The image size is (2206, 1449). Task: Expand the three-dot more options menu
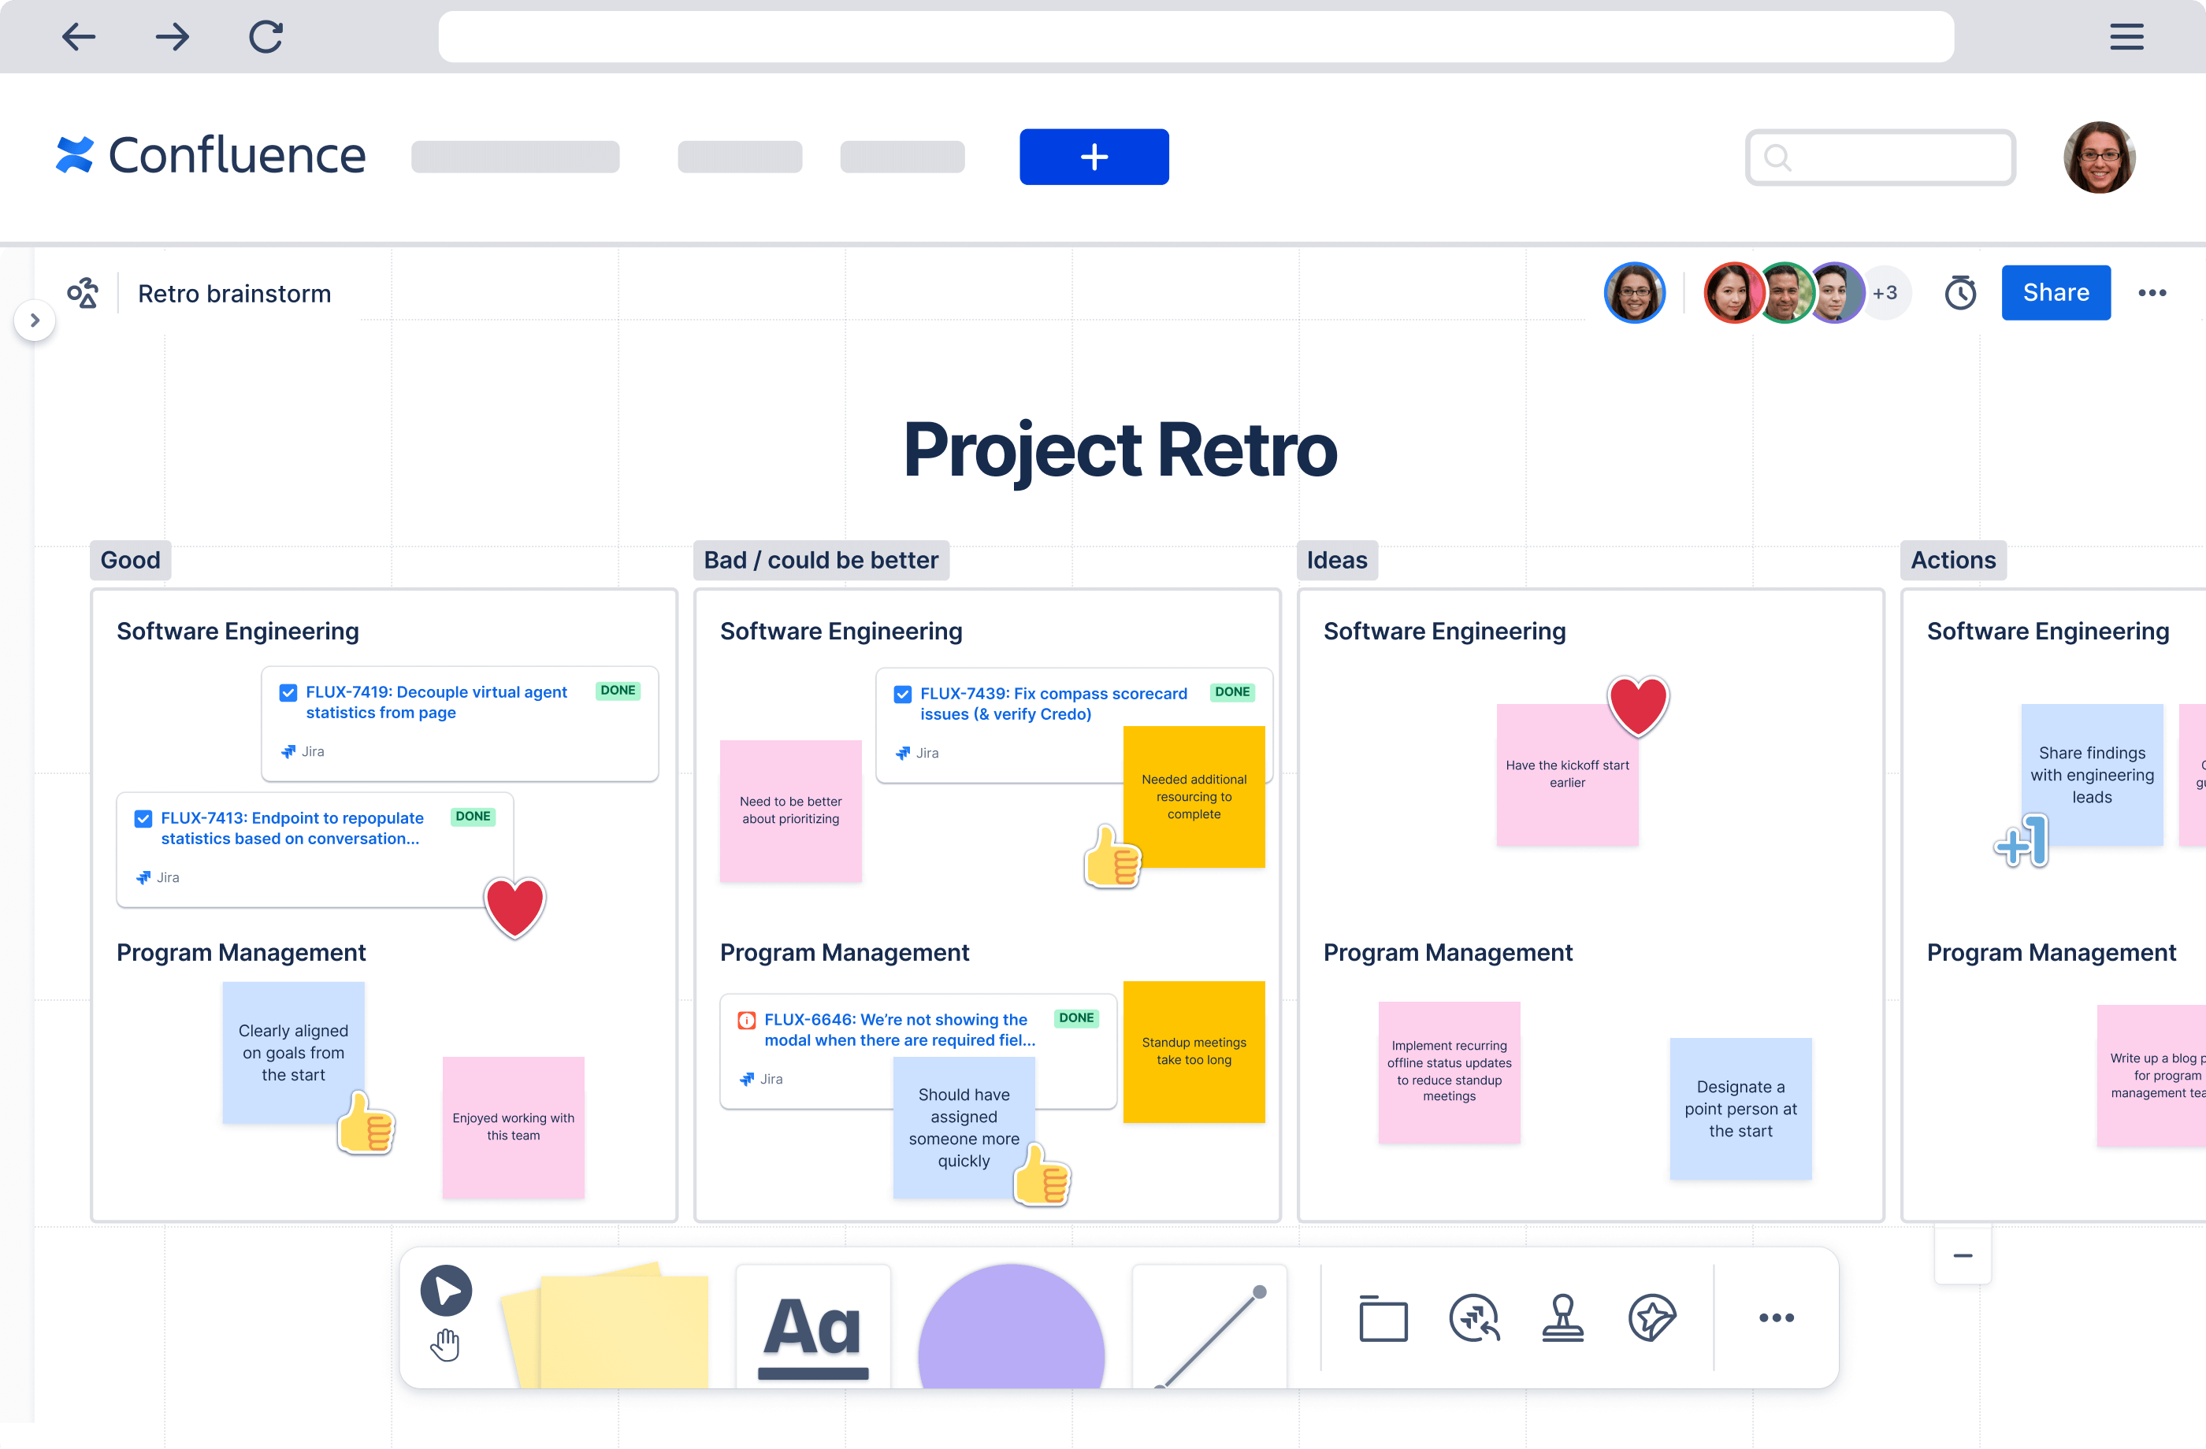click(2154, 293)
